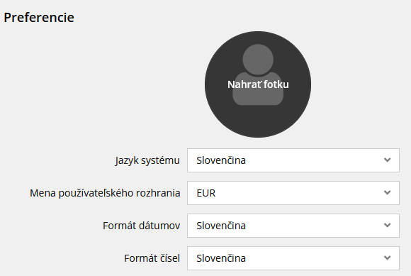
Task: Click the Preferencie heading
Action: point(39,18)
